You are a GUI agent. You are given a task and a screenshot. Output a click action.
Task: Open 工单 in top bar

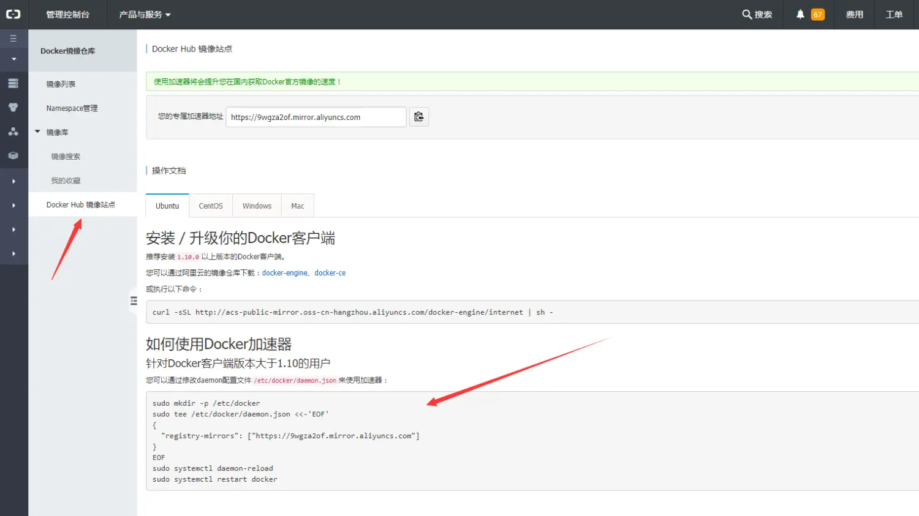[894, 14]
